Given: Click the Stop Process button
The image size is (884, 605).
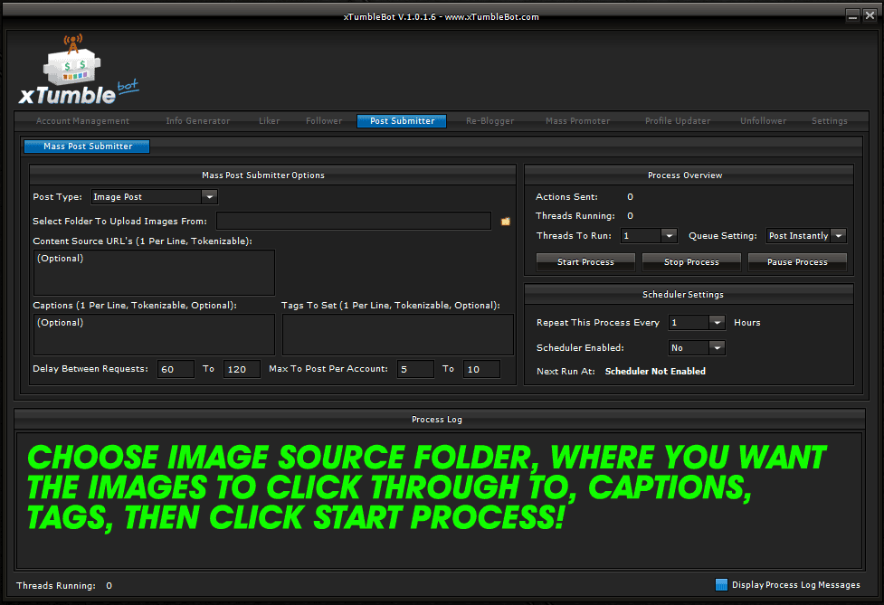Looking at the screenshot, I should 691,262.
